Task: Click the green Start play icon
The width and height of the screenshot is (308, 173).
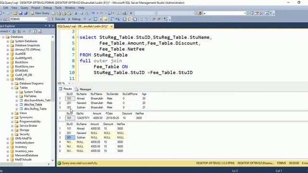Action: pos(131,13)
